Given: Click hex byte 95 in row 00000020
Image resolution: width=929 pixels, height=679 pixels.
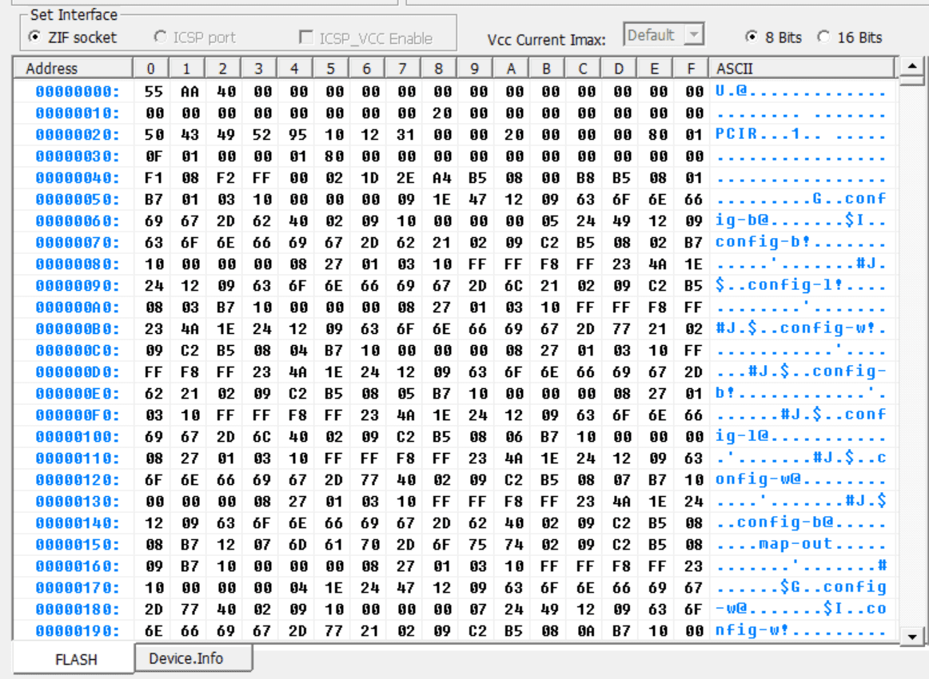Looking at the screenshot, I should click(298, 135).
